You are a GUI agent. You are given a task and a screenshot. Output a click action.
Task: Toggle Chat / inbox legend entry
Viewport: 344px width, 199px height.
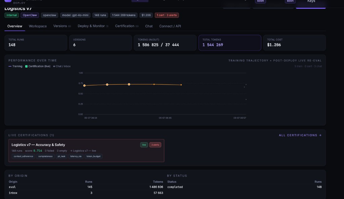click(x=62, y=66)
